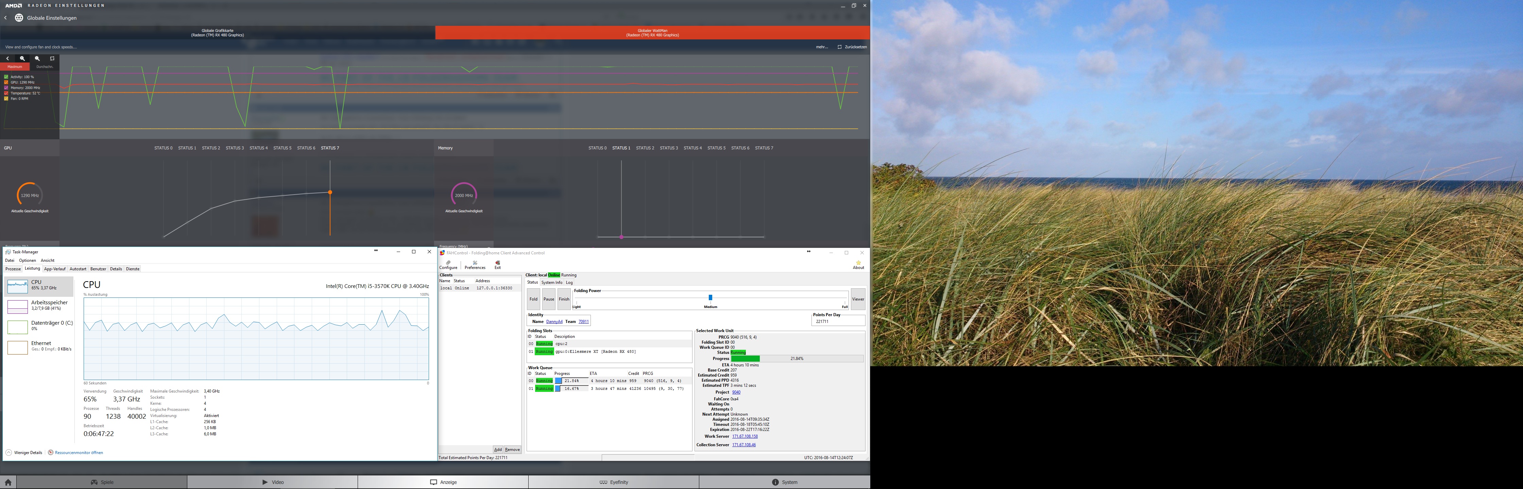Toggle the Temperature graph checkbox
This screenshot has width=1523, height=489.
[6, 93]
